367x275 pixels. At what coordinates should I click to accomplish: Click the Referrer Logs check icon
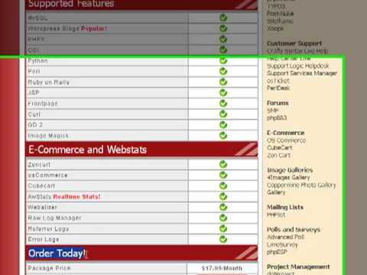[223, 228]
